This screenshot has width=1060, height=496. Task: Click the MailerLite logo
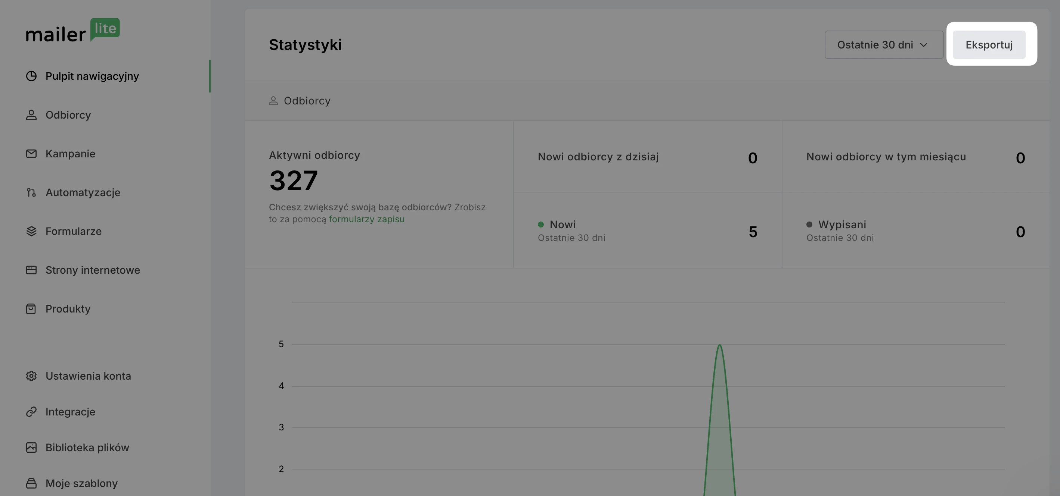73,30
